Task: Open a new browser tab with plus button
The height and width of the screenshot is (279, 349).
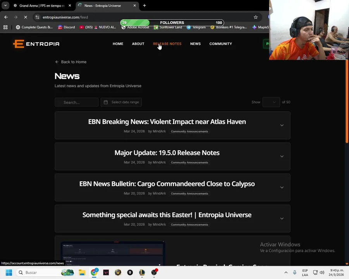Action: (x=145, y=5)
